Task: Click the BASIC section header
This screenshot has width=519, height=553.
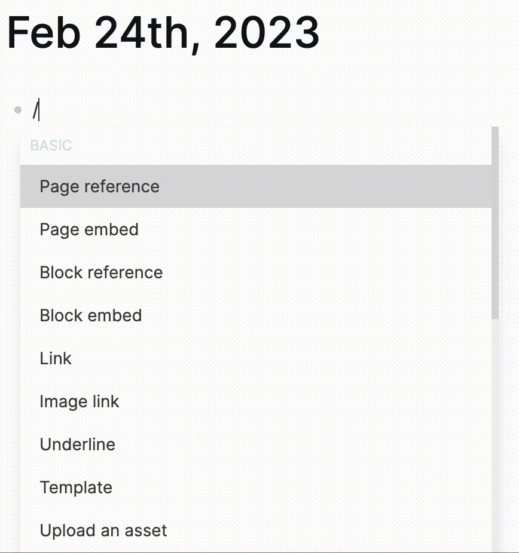Action: click(x=52, y=145)
